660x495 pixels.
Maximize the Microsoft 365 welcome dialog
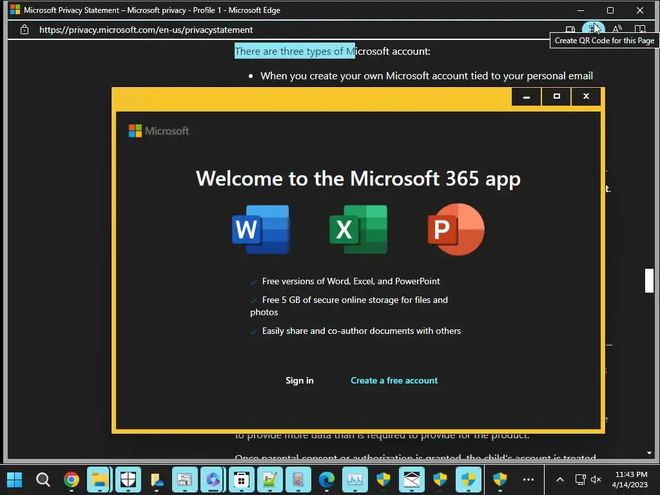pos(556,97)
